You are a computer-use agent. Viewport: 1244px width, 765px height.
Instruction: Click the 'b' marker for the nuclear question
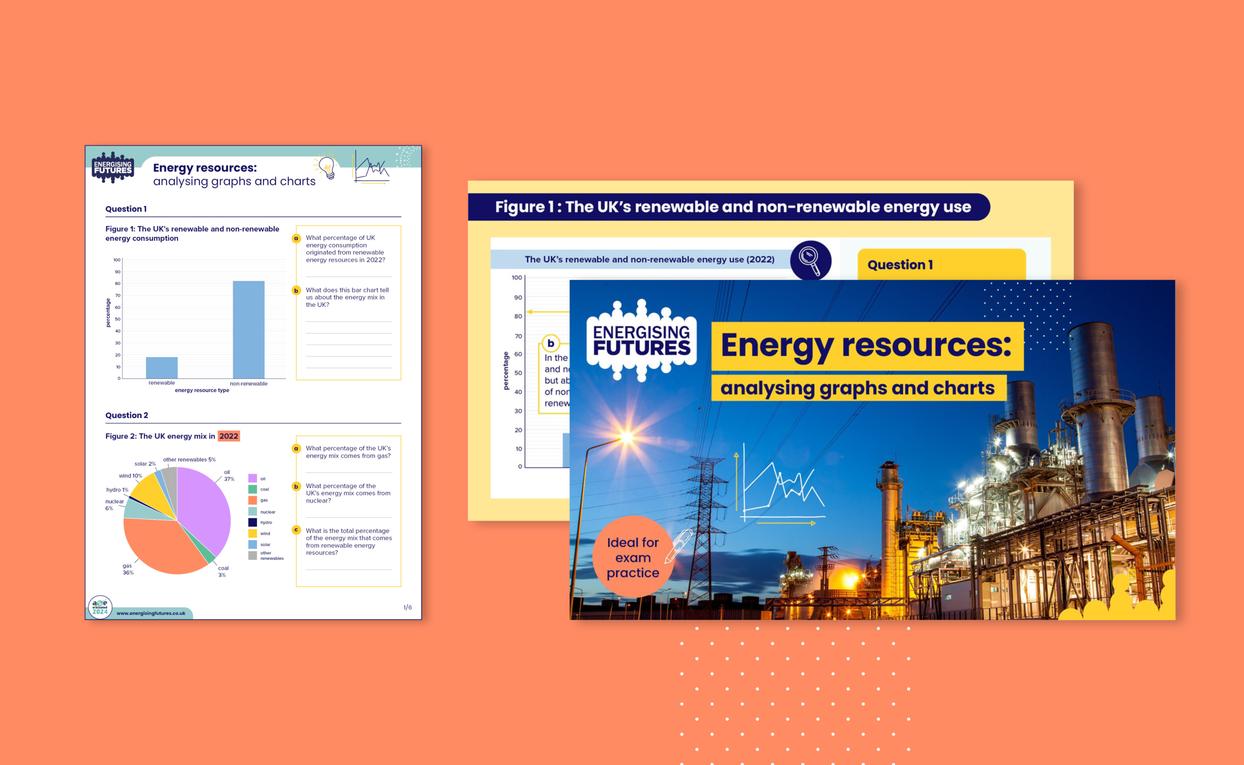point(296,487)
